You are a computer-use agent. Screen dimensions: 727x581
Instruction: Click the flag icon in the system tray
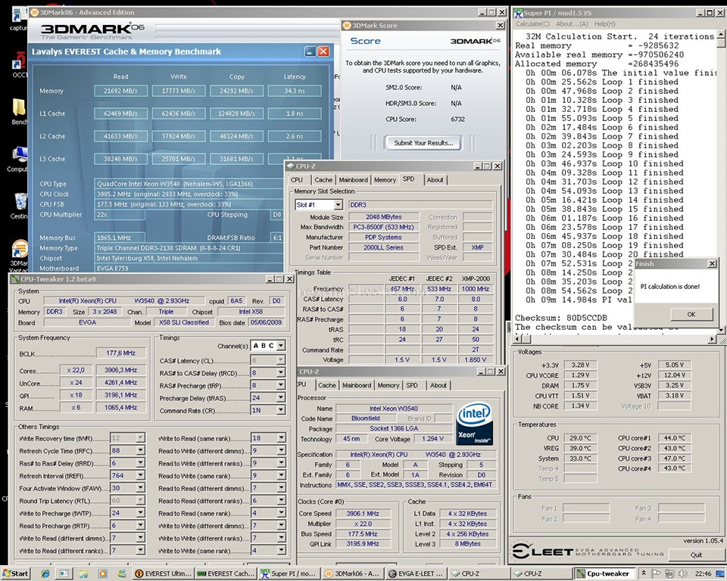tap(656, 573)
